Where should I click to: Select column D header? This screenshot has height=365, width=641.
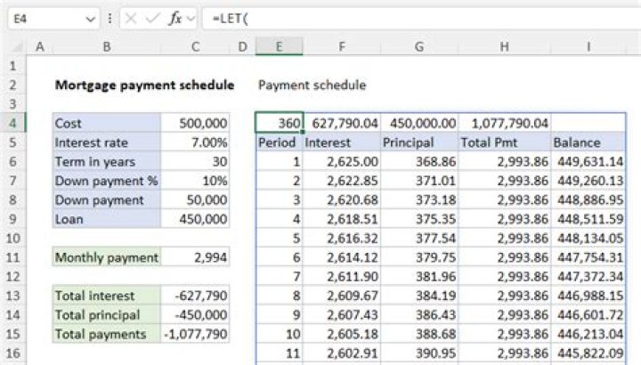tap(243, 46)
